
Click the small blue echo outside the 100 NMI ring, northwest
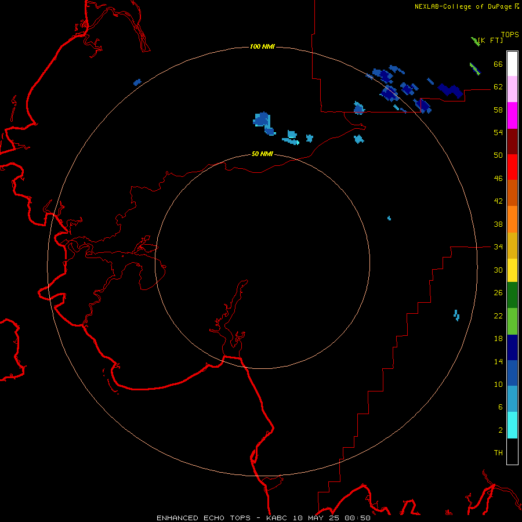point(137,82)
